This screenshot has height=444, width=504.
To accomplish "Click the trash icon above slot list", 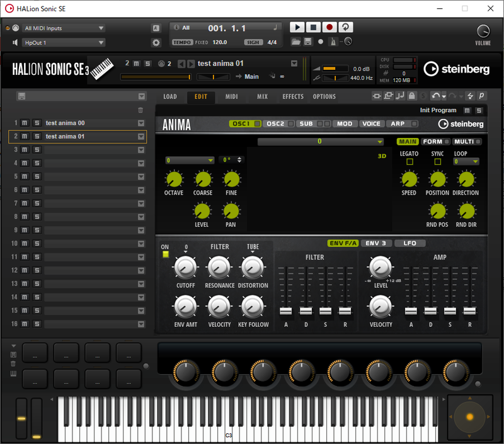I will pyautogui.click(x=140, y=110).
